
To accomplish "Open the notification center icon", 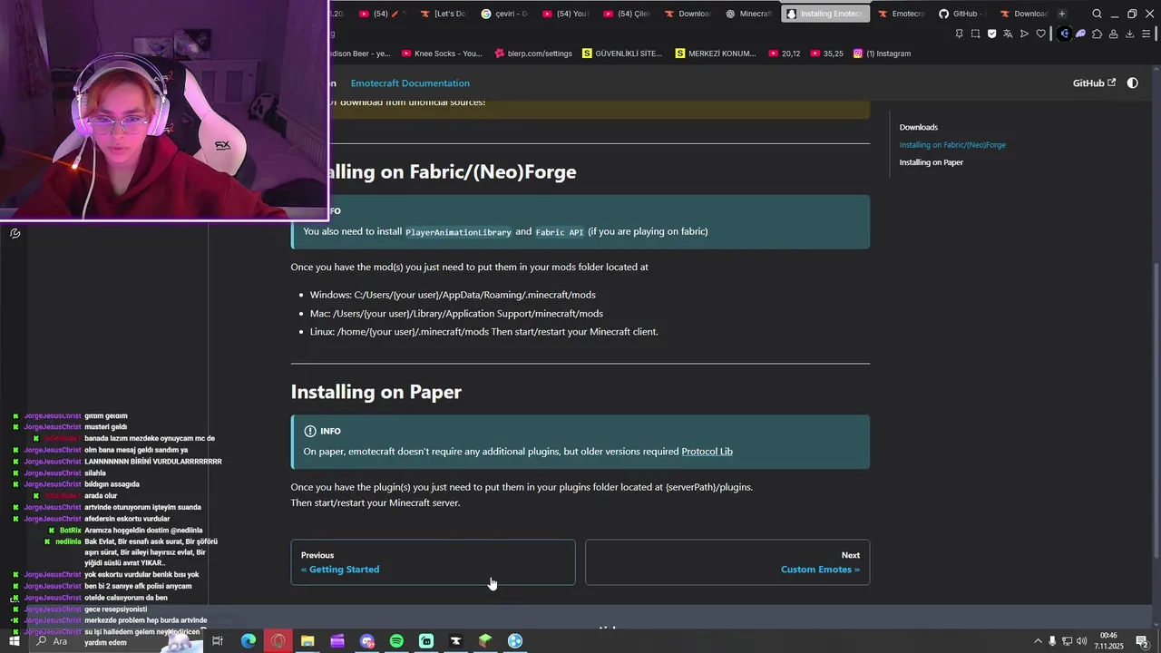I will tap(1142, 641).
